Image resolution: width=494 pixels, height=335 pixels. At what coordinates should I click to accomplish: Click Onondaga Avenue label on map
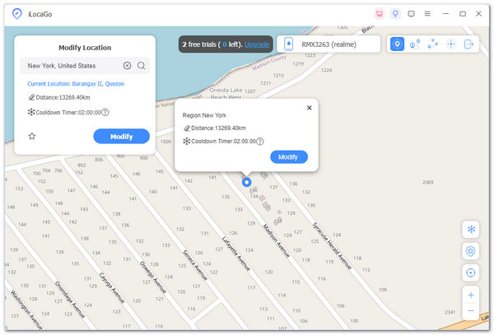70,300
